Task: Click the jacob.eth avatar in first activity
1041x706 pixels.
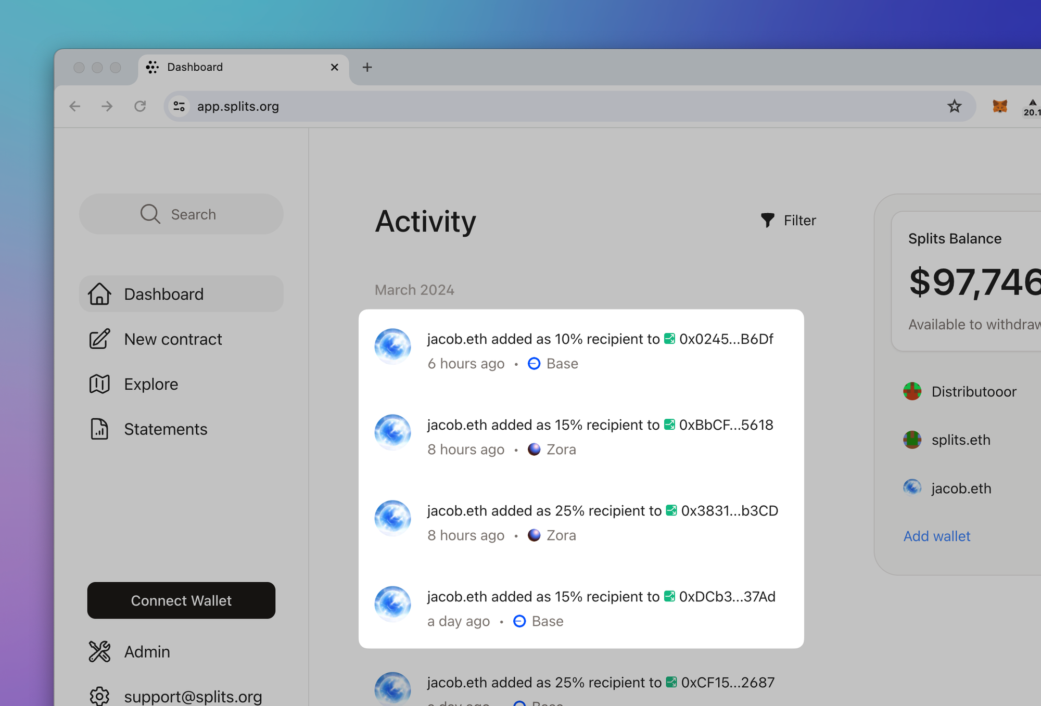Action: [x=392, y=346]
